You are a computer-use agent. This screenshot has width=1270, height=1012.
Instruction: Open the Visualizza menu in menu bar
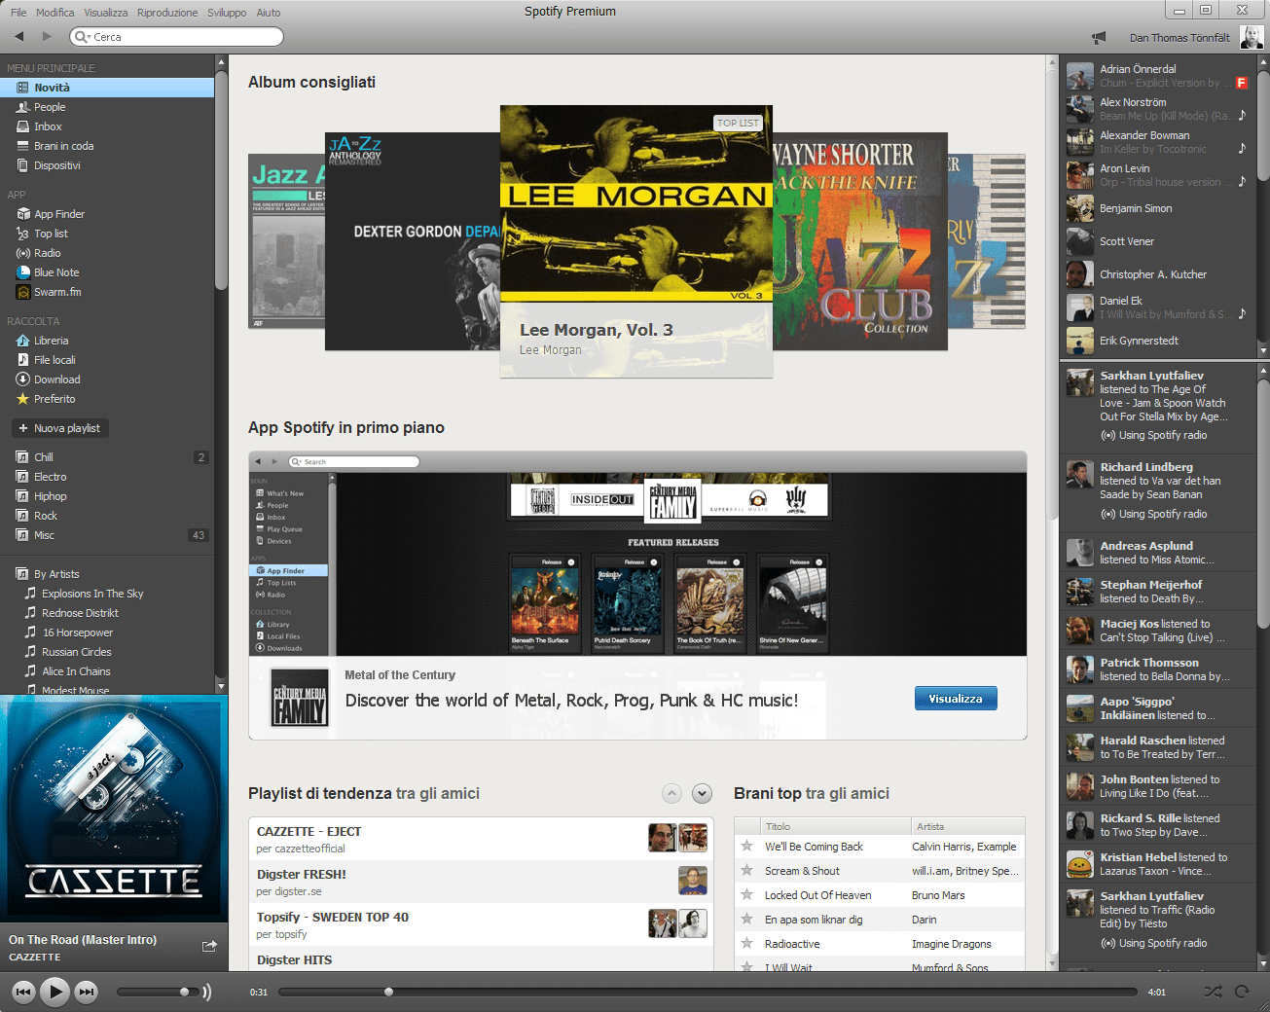point(105,13)
